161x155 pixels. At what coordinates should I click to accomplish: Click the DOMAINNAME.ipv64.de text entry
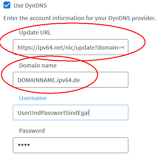pos(49,80)
